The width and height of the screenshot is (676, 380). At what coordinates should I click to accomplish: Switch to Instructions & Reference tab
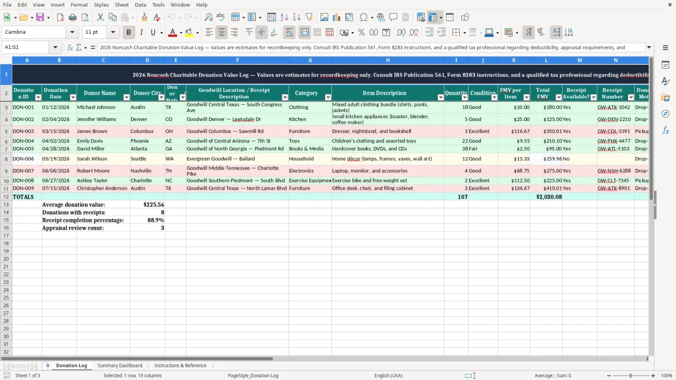click(x=180, y=365)
